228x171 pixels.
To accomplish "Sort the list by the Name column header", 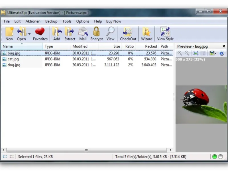I will 22,46.
